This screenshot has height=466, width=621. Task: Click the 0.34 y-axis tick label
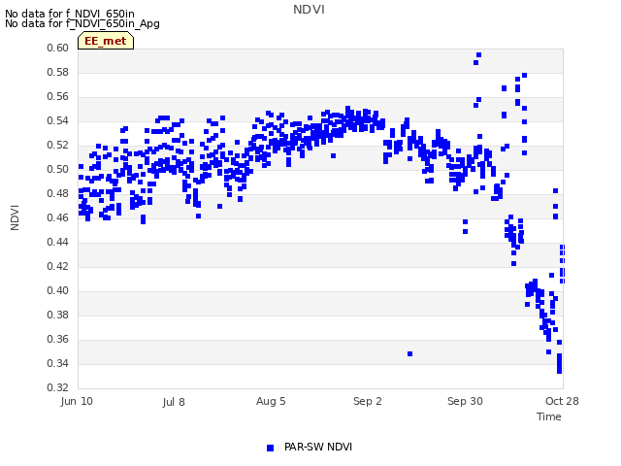point(58,363)
